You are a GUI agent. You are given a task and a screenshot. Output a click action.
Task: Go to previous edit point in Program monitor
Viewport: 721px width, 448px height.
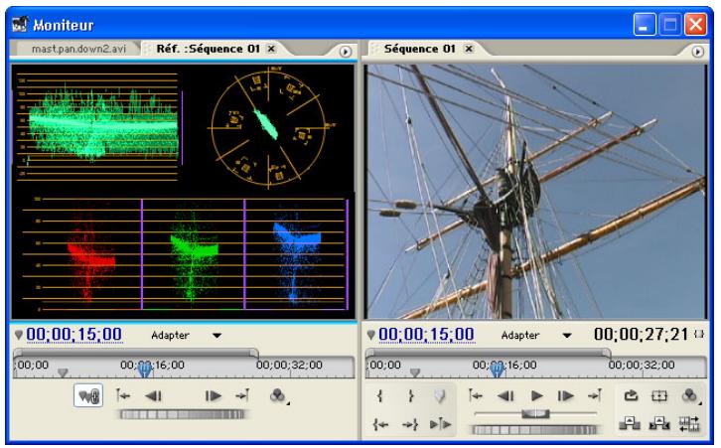click(x=476, y=395)
